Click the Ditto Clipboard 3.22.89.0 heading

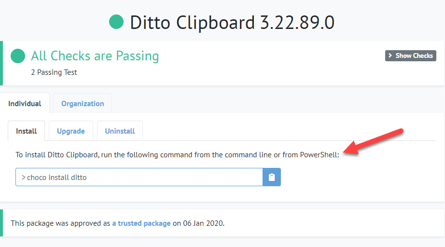pyautogui.click(x=232, y=23)
